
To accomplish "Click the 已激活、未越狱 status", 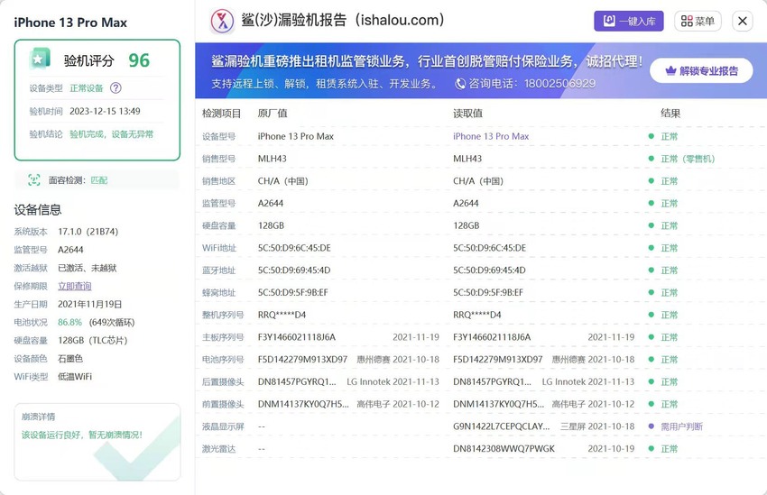I will pyautogui.click(x=87, y=268).
